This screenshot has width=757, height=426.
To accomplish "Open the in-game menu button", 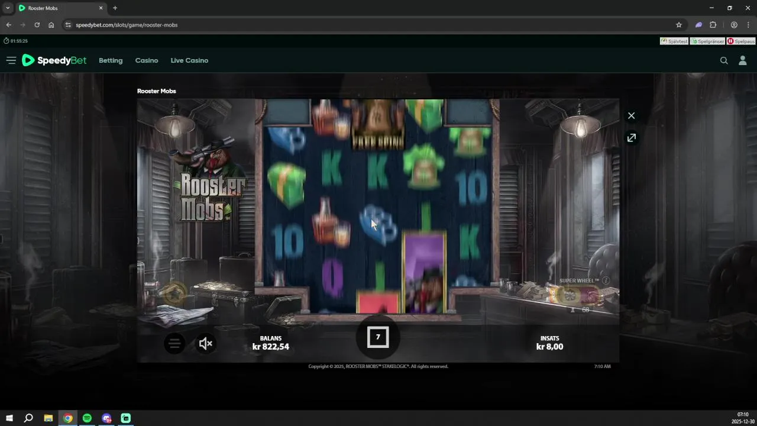I will pos(174,343).
